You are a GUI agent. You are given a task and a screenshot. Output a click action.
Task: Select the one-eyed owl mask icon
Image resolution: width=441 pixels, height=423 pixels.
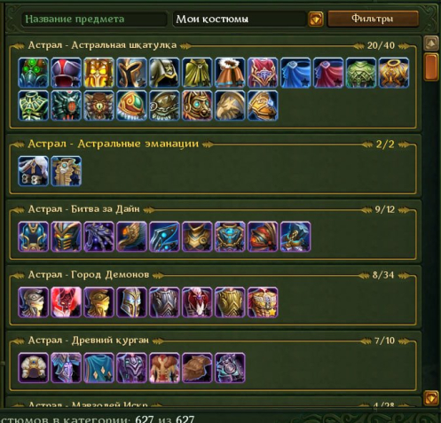[98, 106]
